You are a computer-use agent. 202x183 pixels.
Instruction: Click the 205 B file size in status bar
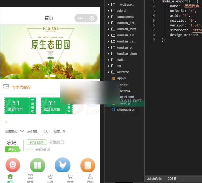click(x=172, y=179)
